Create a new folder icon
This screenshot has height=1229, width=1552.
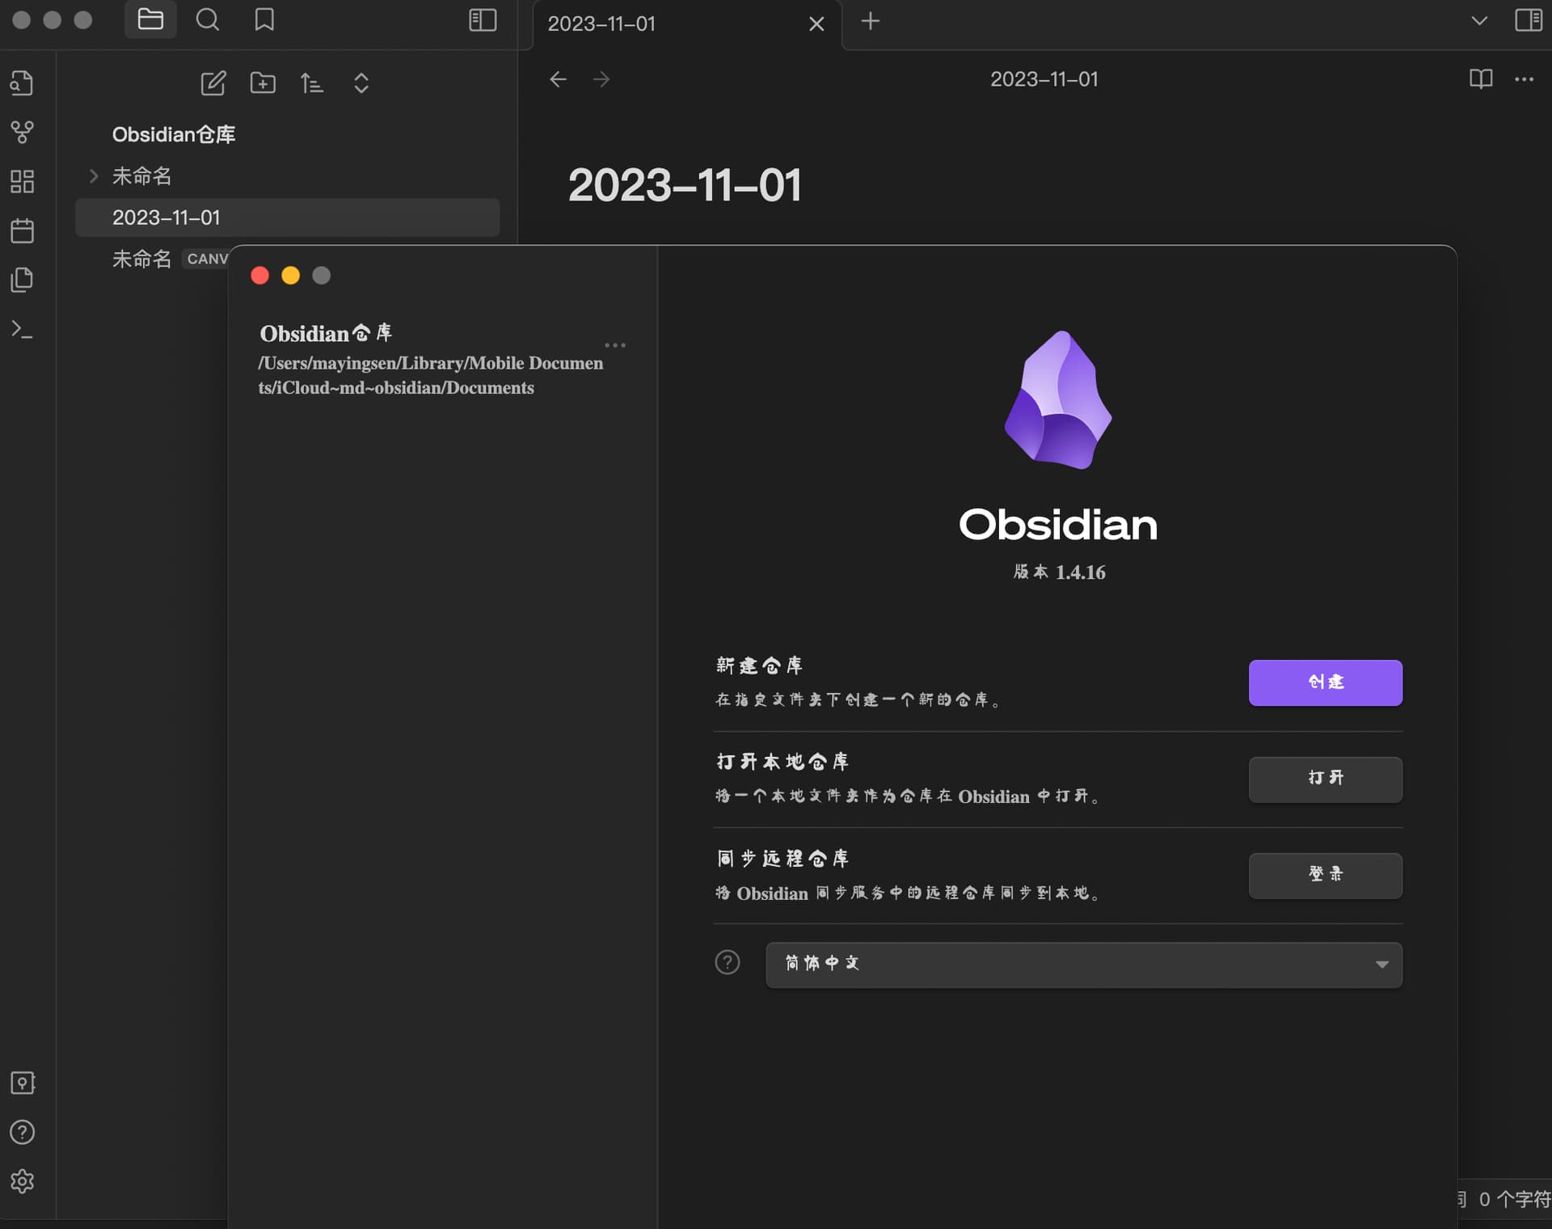[263, 83]
